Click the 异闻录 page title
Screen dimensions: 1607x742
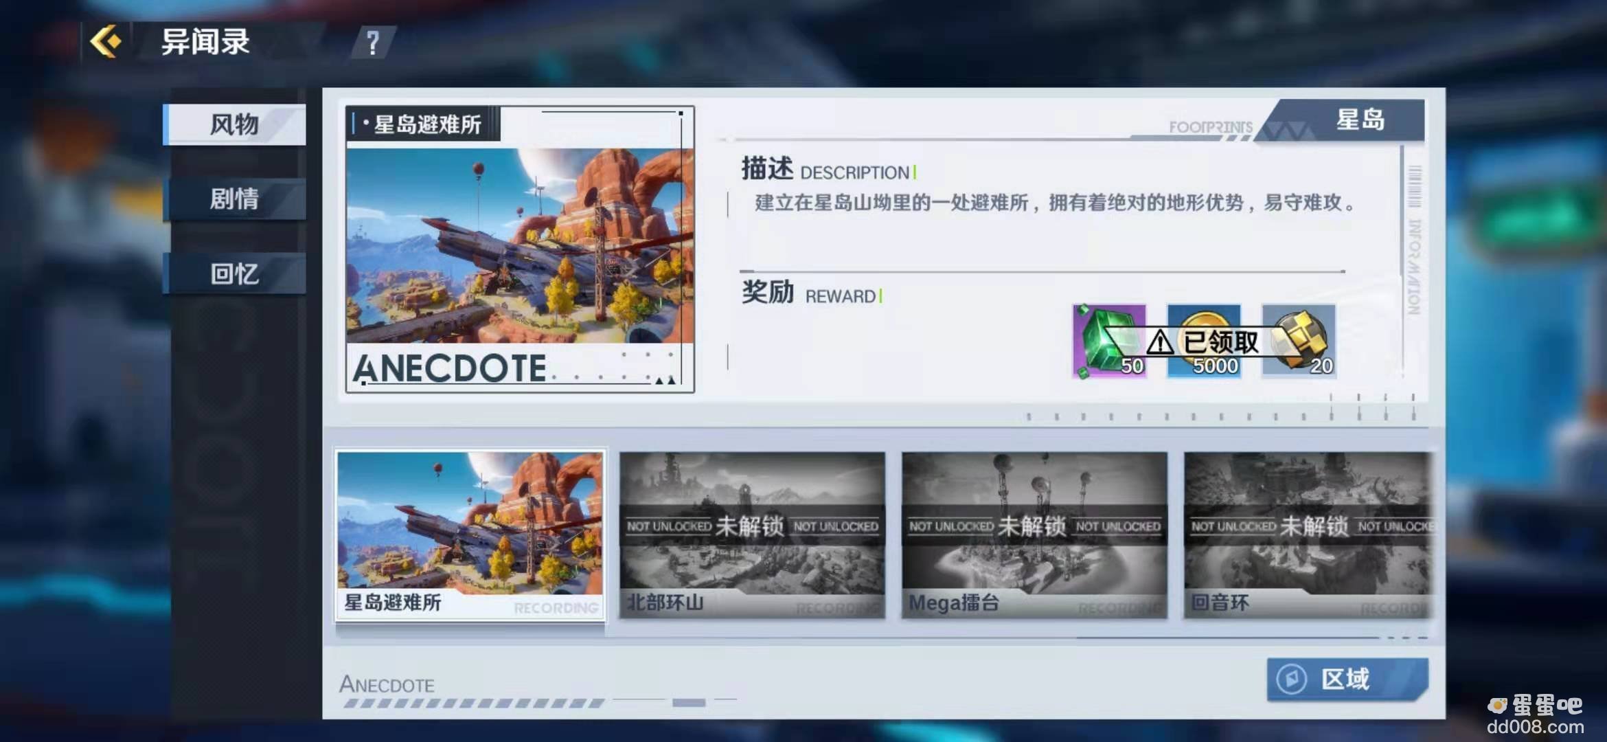pos(205,42)
